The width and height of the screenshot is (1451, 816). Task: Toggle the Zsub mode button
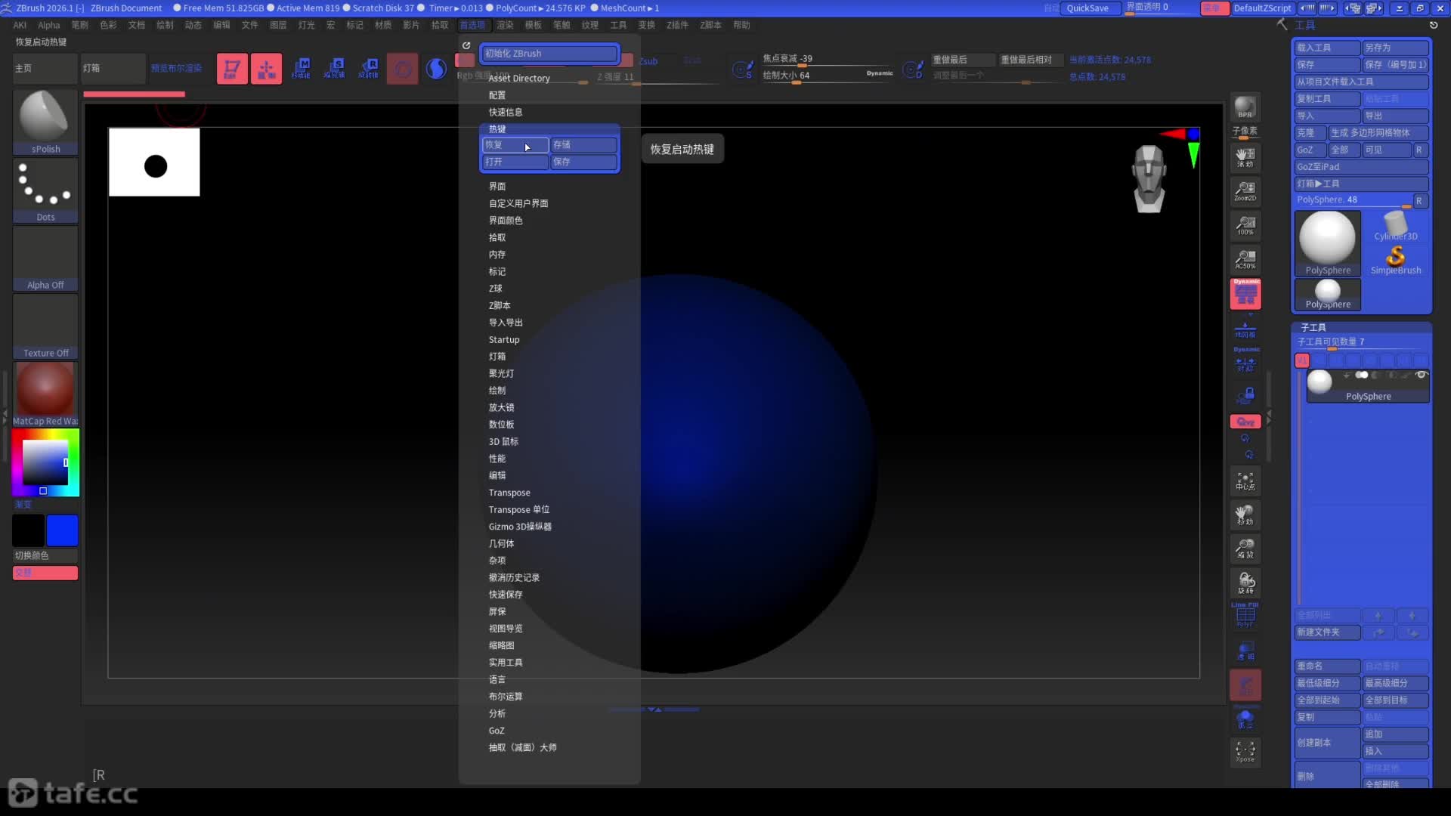pos(648,61)
